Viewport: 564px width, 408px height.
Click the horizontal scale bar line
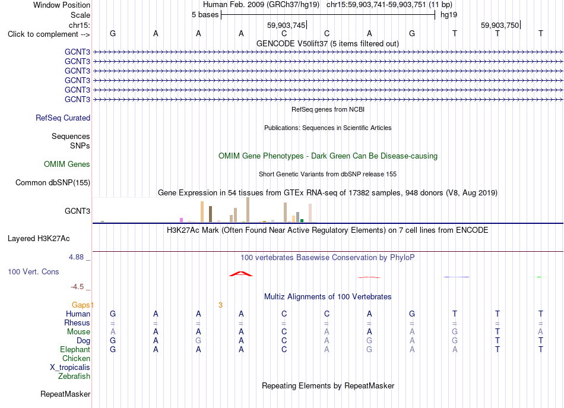click(x=328, y=15)
